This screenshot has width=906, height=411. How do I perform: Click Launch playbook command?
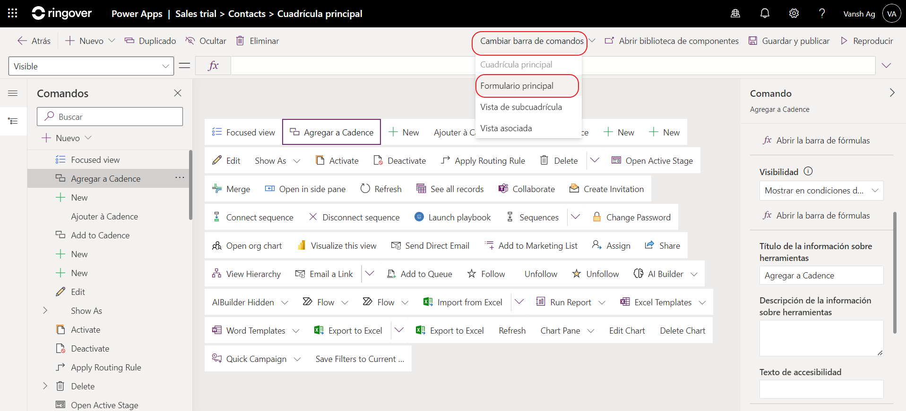click(x=452, y=217)
